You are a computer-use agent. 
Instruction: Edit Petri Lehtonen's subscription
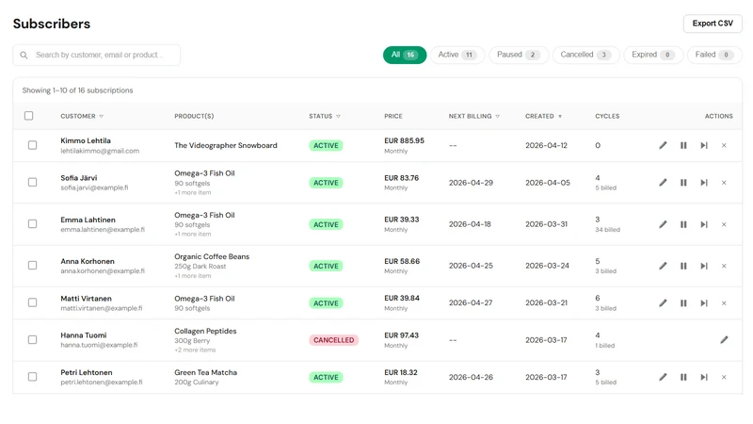click(663, 378)
